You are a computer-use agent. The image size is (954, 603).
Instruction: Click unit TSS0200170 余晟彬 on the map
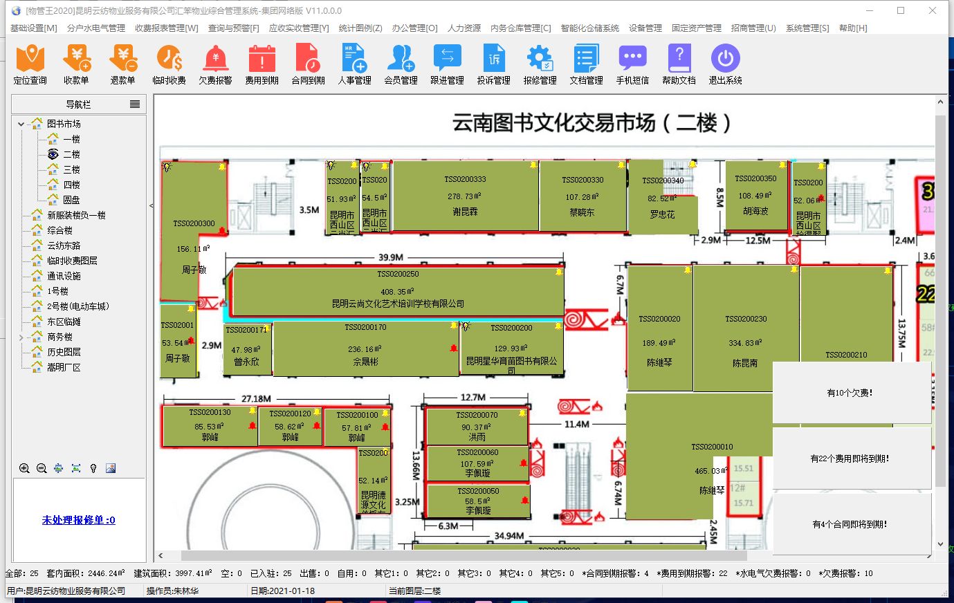(365, 348)
